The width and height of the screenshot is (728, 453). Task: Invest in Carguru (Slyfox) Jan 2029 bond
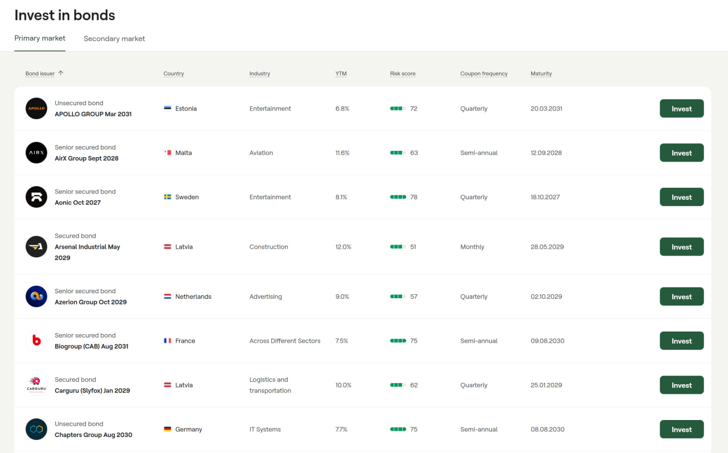click(x=681, y=385)
